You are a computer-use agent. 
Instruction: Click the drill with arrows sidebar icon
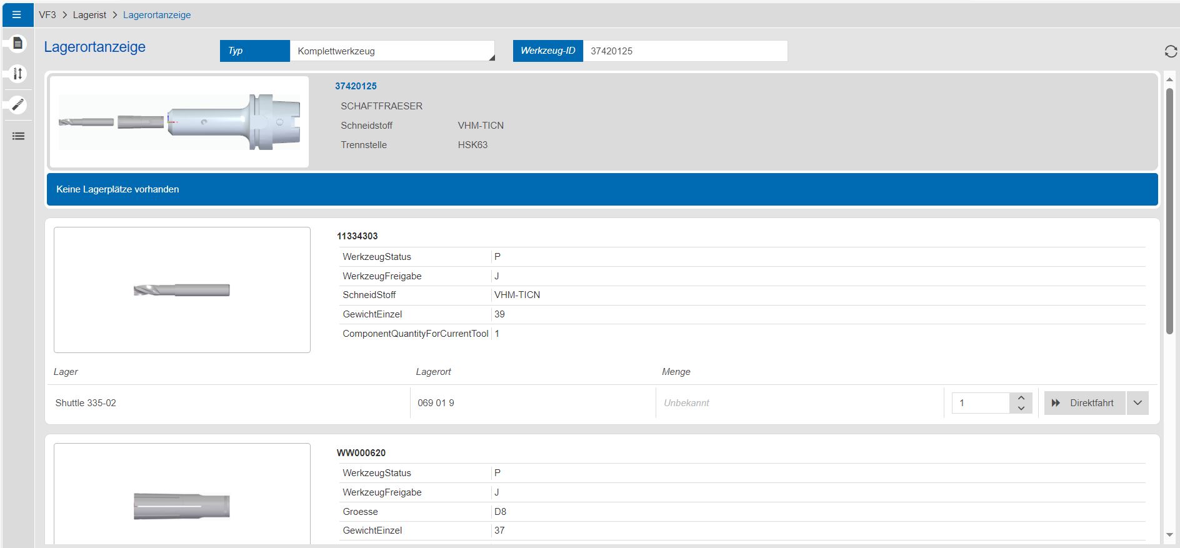(x=18, y=74)
